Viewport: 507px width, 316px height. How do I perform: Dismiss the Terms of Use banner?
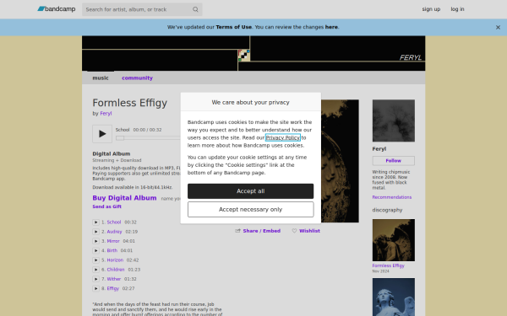[x=498, y=28]
